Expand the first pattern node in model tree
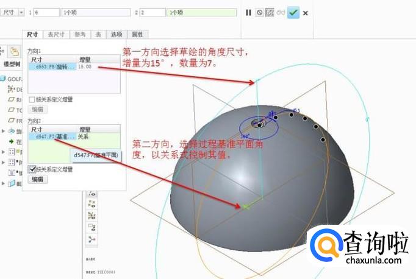Image resolution: width=416 pixels, height=279 pixels. [4, 152]
